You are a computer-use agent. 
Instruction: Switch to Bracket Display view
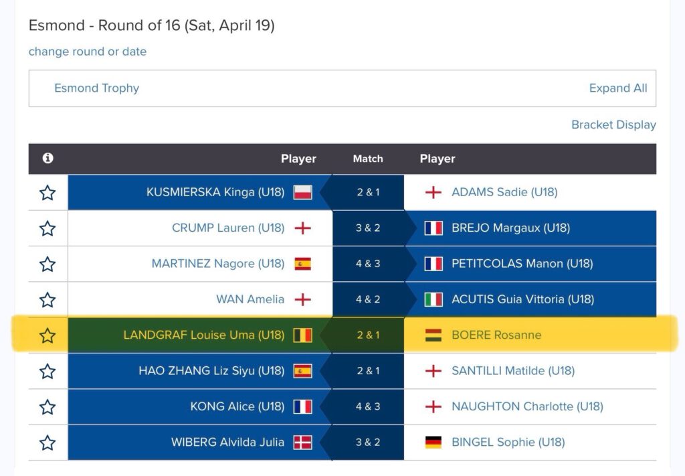(614, 125)
